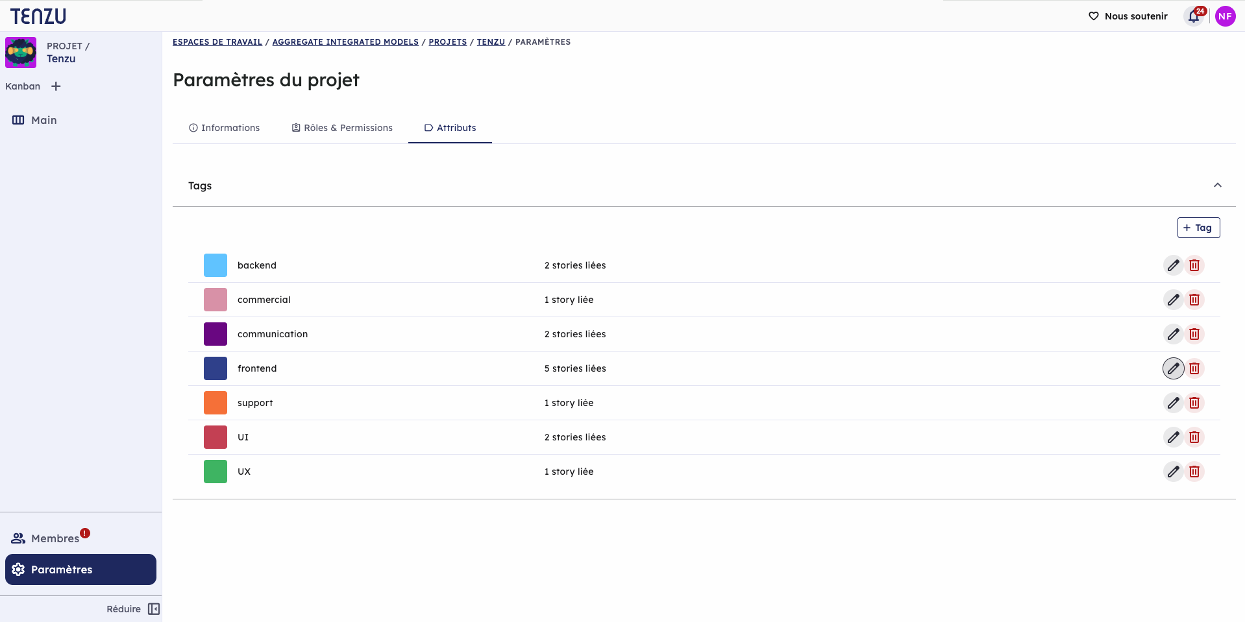Click "5 stories liées" on frontend row
The height and width of the screenshot is (622, 1245).
tap(575, 368)
